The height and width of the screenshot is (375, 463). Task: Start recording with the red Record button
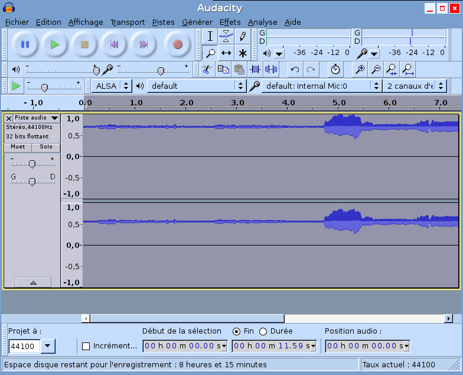[x=177, y=45]
